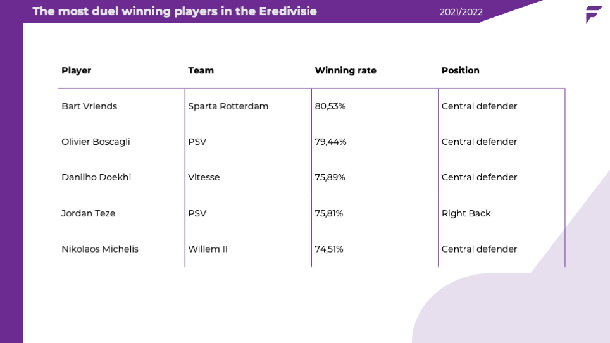Select the Team column header
Screen dimensions: 610x343
201,70
